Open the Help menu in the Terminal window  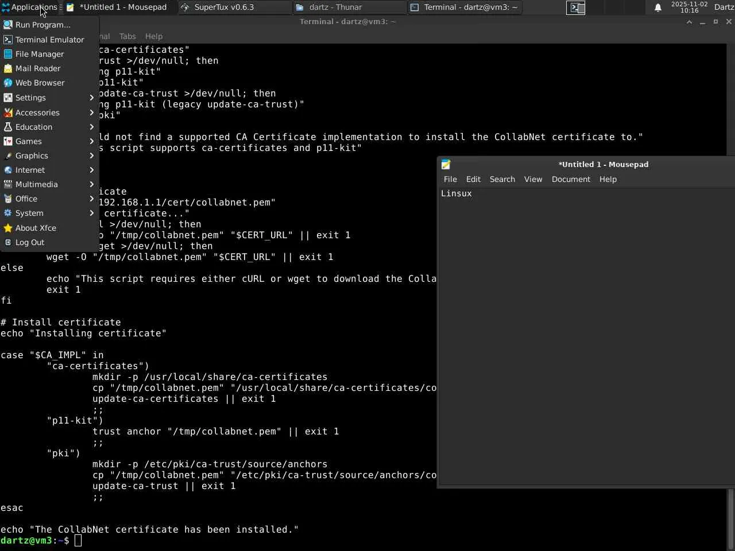pos(154,36)
